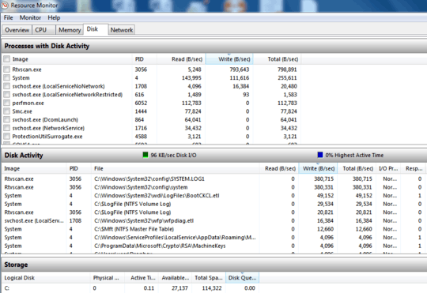
Task: Select System's C:\$LogFile (NTFS Volume Log) row
Action: pos(213,204)
